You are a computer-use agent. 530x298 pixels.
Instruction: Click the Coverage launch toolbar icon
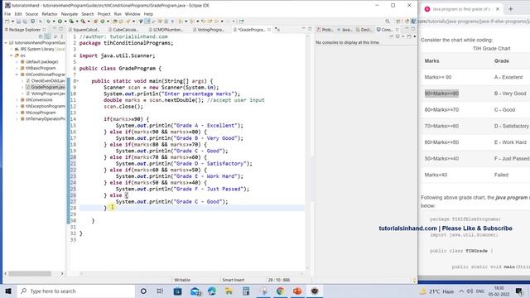pyautogui.click(x=71, y=22)
